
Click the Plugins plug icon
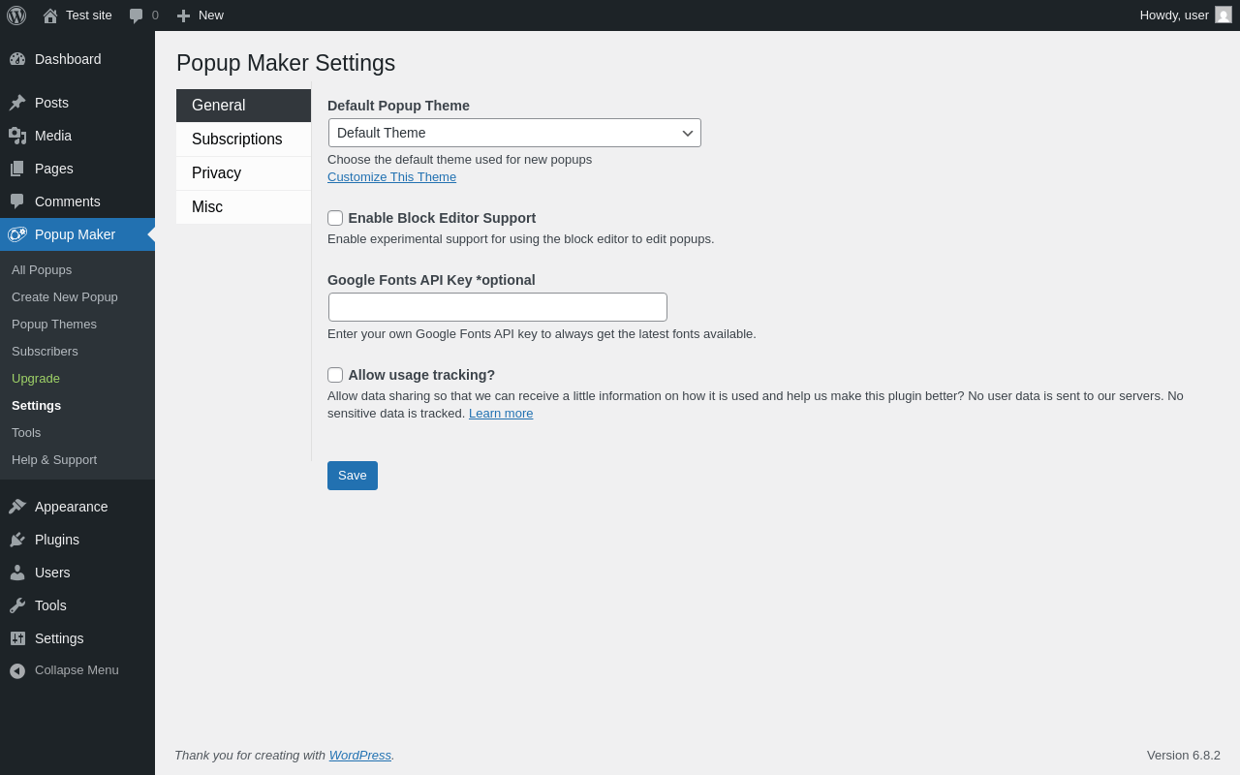(x=17, y=540)
